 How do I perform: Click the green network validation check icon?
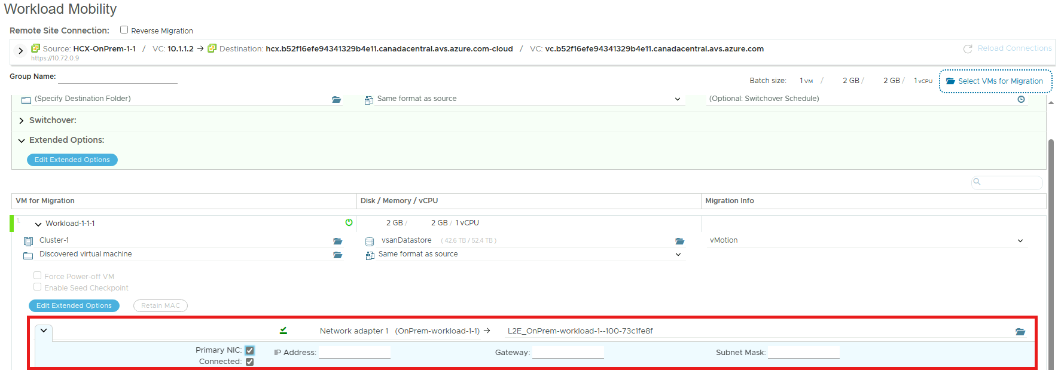pos(283,331)
